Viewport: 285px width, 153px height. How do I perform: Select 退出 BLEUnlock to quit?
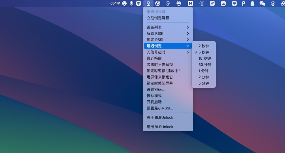(168, 127)
